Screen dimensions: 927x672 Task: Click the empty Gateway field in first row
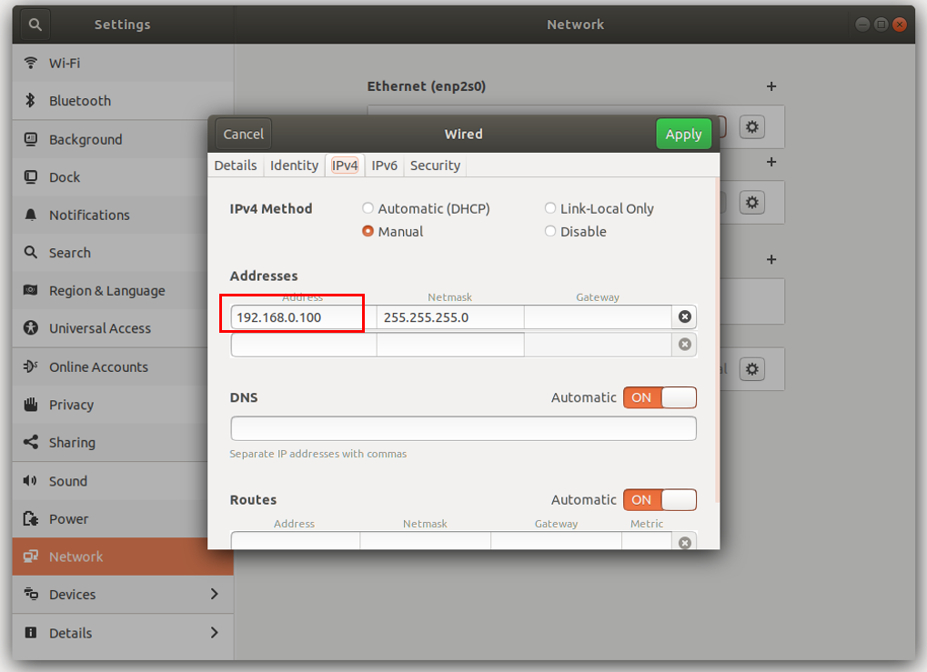tap(598, 317)
